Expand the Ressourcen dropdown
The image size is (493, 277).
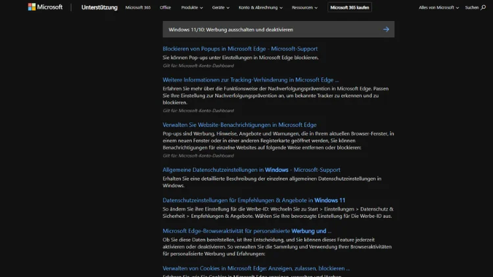coord(304,7)
